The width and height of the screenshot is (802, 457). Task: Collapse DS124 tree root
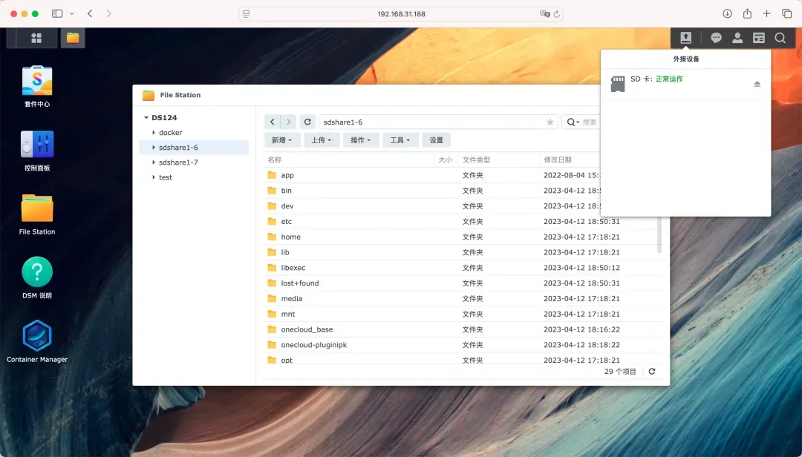tap(146, 117)
